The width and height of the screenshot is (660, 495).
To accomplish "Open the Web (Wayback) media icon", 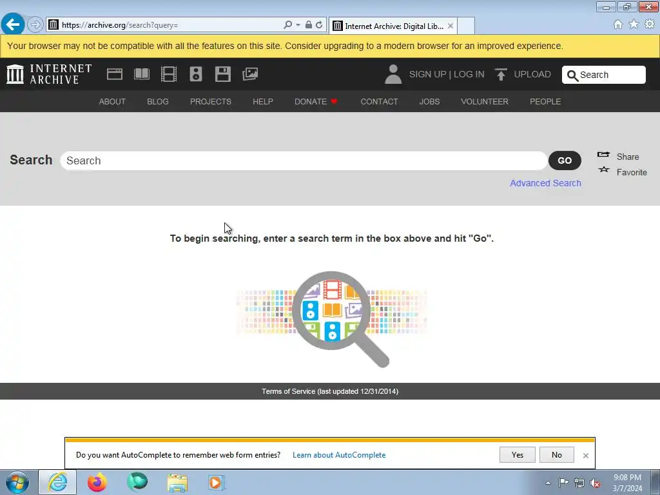I will (x=115, y=74).
